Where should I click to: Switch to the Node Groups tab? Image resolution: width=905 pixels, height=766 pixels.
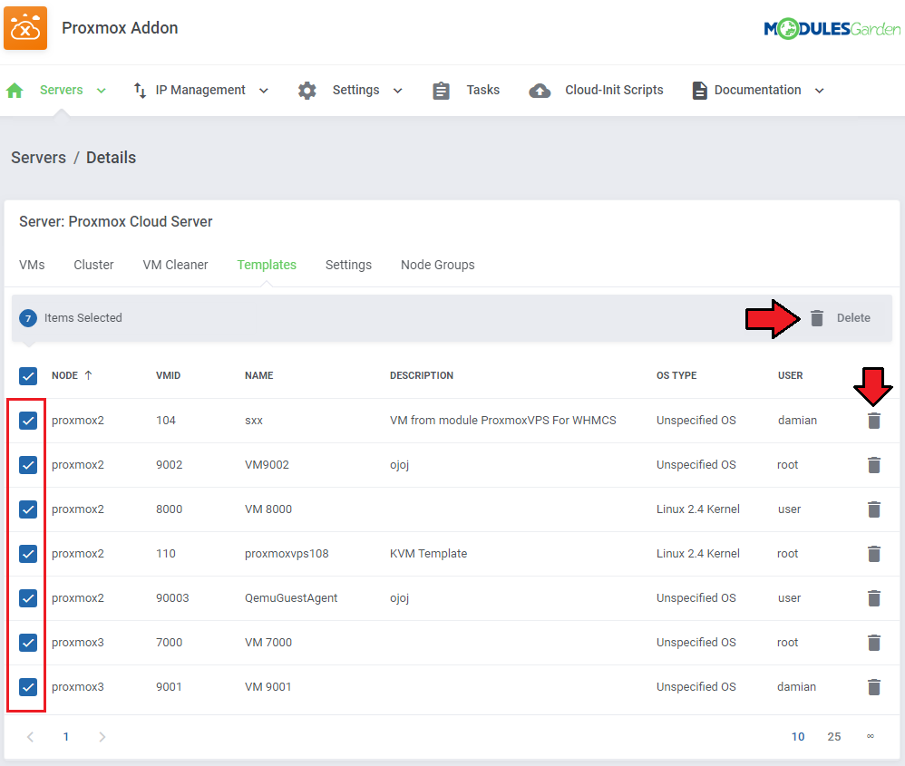click(437, 265)
